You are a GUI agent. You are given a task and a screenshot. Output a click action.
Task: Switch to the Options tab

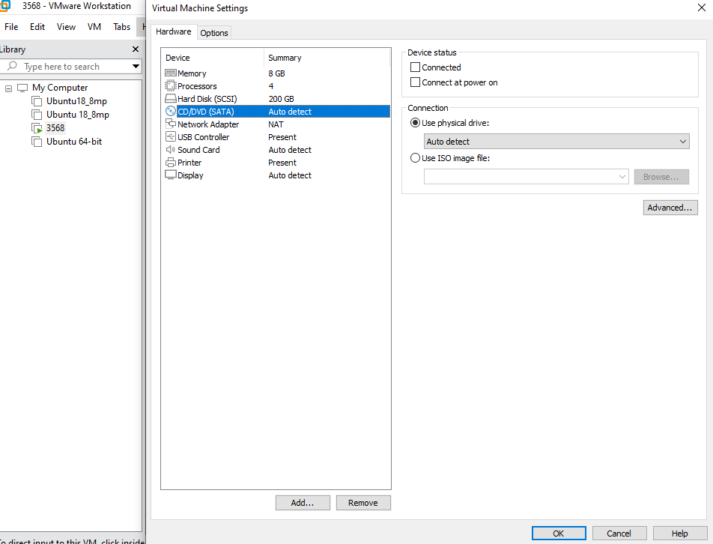[x=214, y=33]
